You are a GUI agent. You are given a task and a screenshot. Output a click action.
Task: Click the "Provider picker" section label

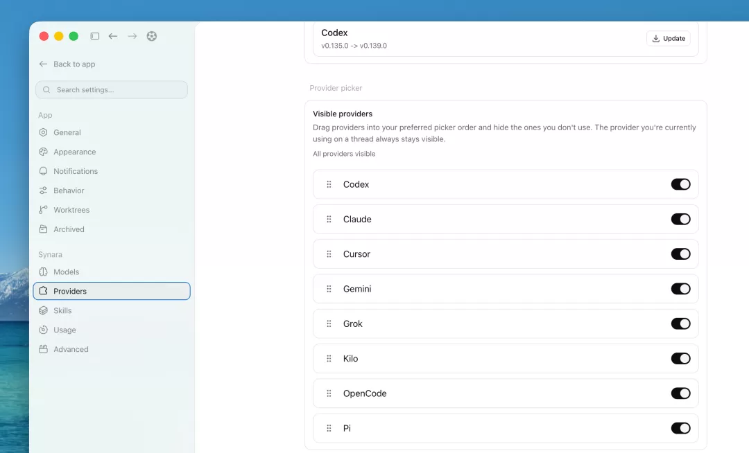click(336, 88)
